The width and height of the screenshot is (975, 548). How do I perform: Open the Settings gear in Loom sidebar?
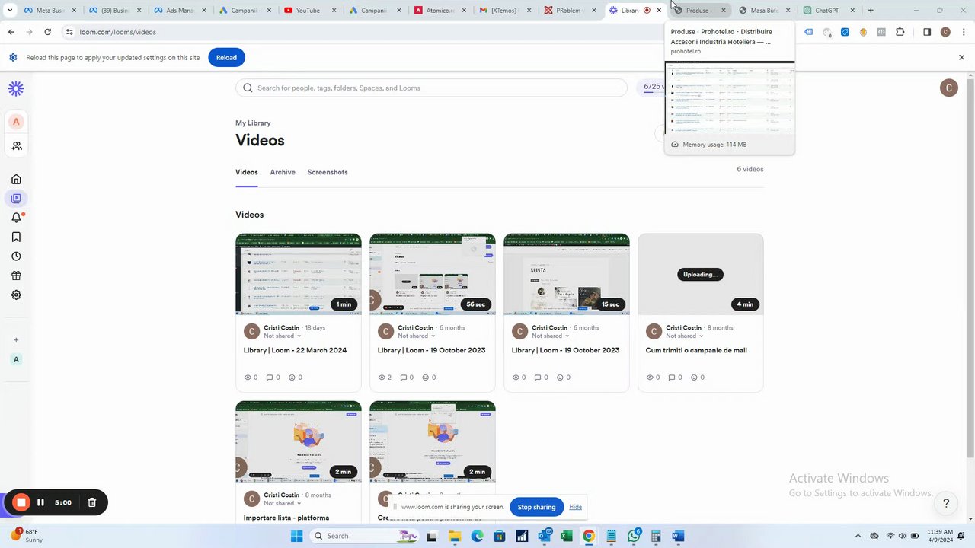point(16,295)
